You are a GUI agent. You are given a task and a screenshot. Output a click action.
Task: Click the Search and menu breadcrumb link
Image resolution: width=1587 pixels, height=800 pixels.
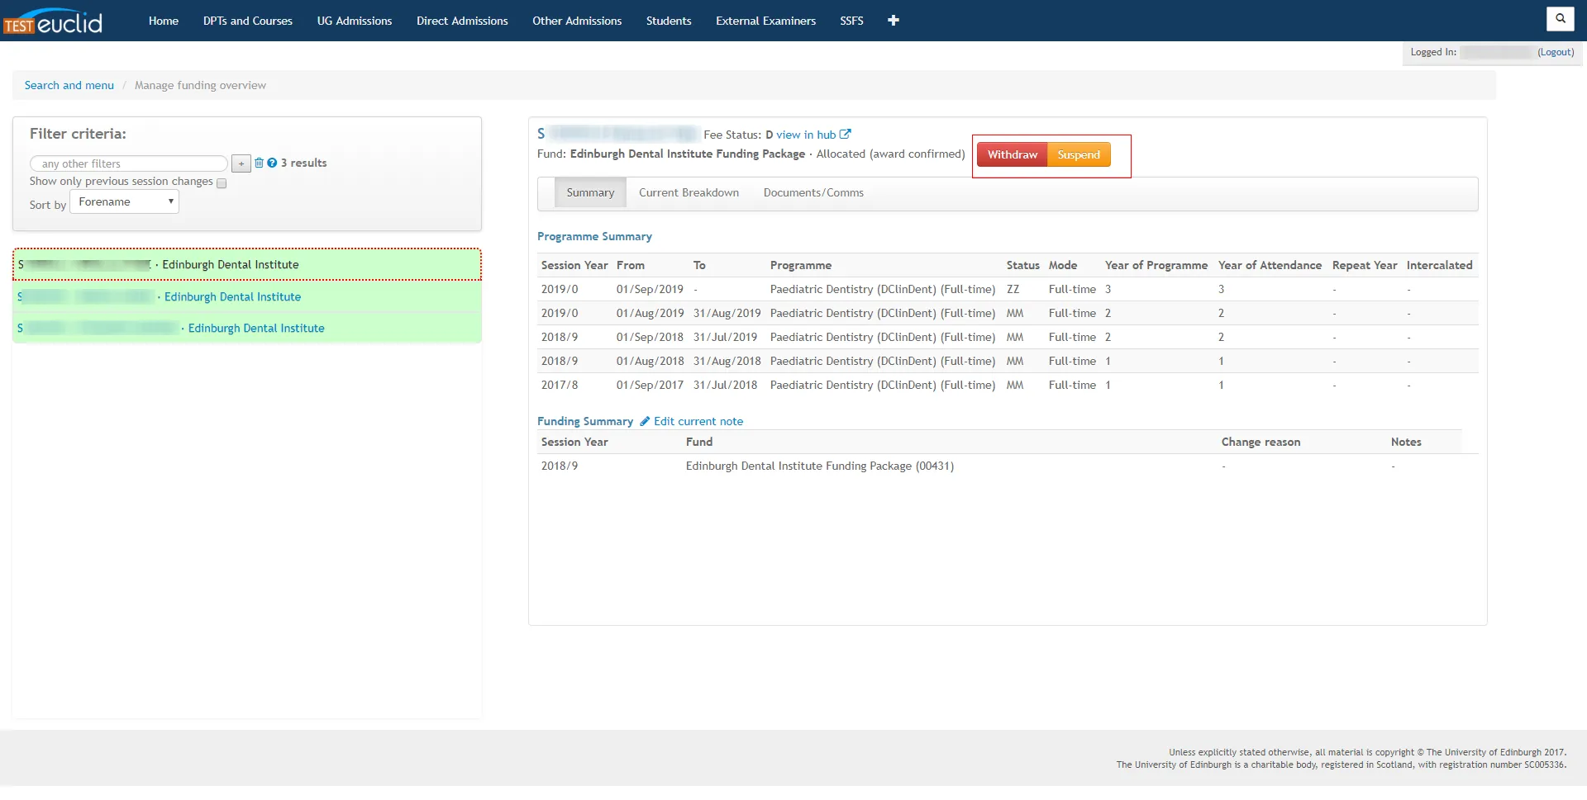pos(69,86)
